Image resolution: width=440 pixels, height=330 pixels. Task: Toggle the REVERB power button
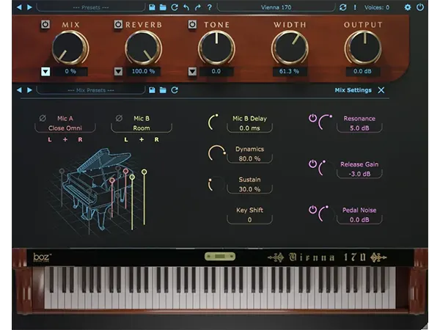coord(118,25)
